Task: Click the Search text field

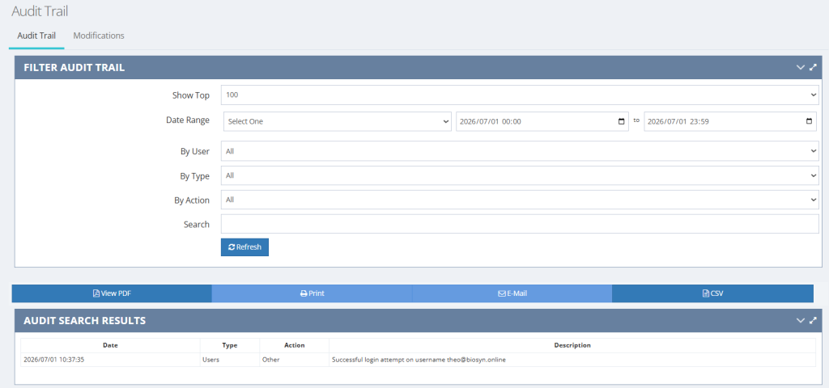Action: (x=520, y=224)
